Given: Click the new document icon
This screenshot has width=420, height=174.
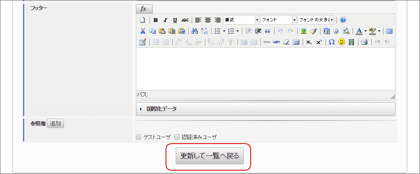Looking at the screenshot, I should pyautogui.click(x=143, y=20).
